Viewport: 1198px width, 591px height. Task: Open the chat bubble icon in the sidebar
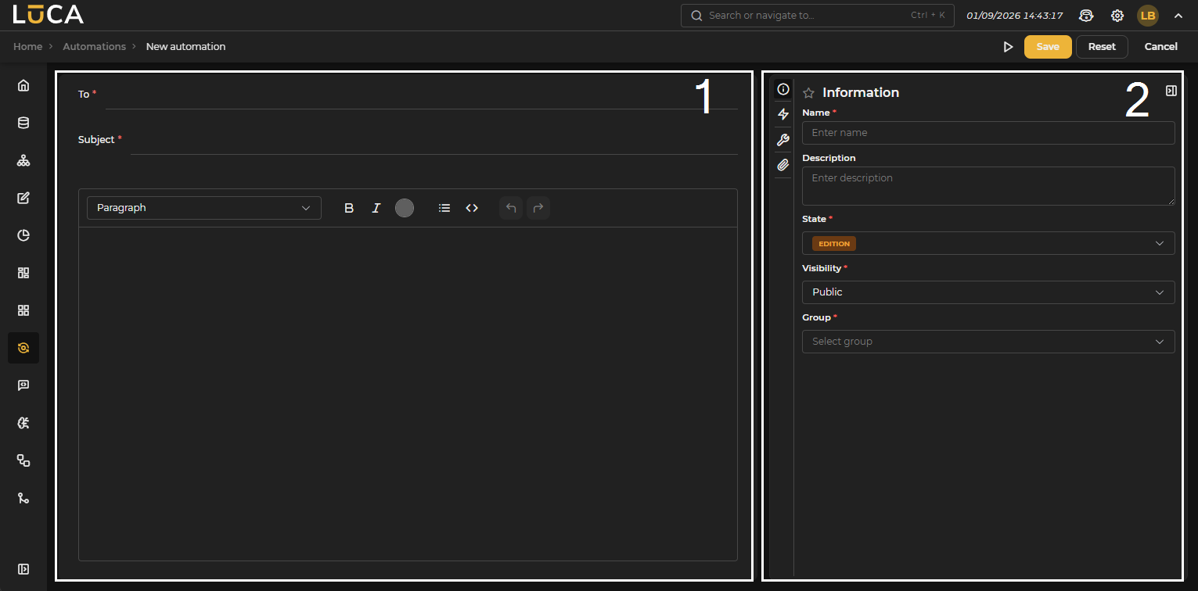pos(23,385)
